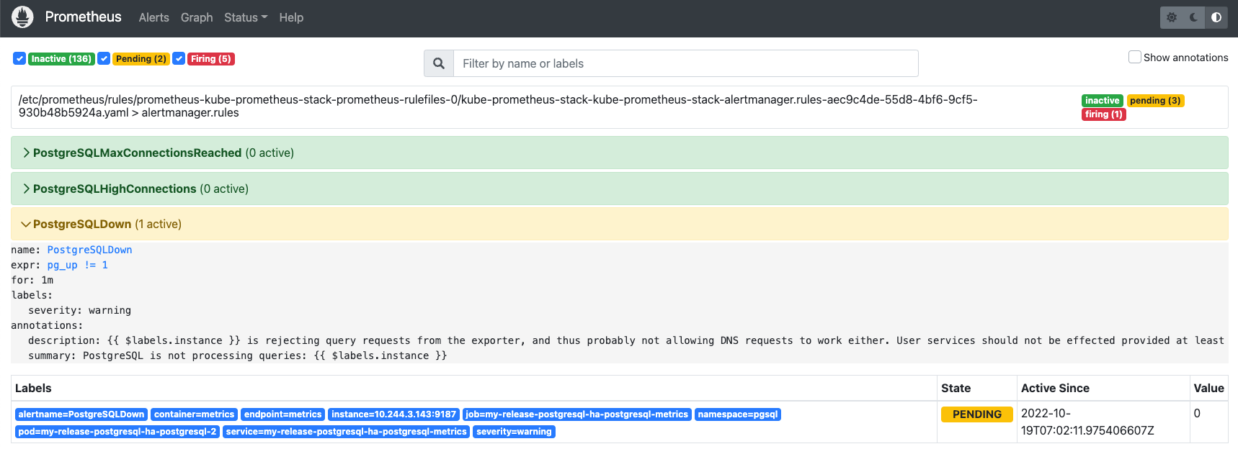
Task: Click the Value column header
Action: point(1208,388)
